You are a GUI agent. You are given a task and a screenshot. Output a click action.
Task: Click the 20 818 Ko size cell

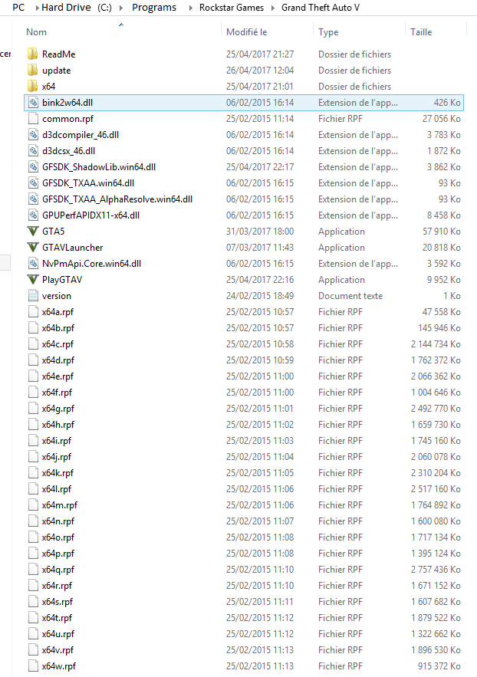(x=441, y=248)
